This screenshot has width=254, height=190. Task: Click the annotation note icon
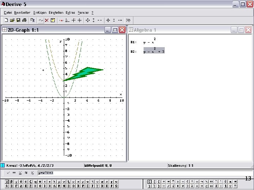(x=53, y=20)
